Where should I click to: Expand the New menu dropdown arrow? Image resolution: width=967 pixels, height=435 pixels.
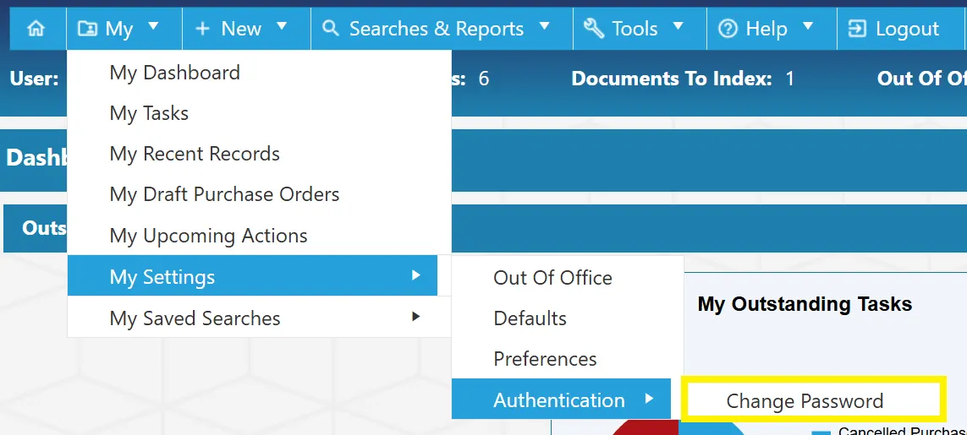pyautogui.click(x=282, y=26)
